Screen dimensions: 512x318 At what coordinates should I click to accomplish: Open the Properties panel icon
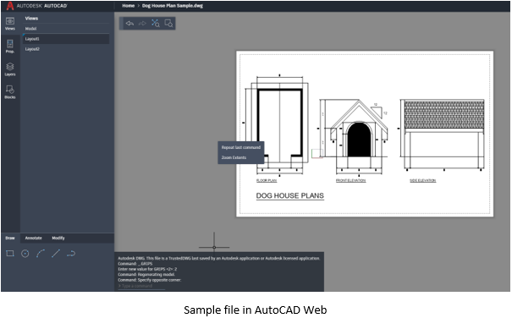[x=10, y=47]
